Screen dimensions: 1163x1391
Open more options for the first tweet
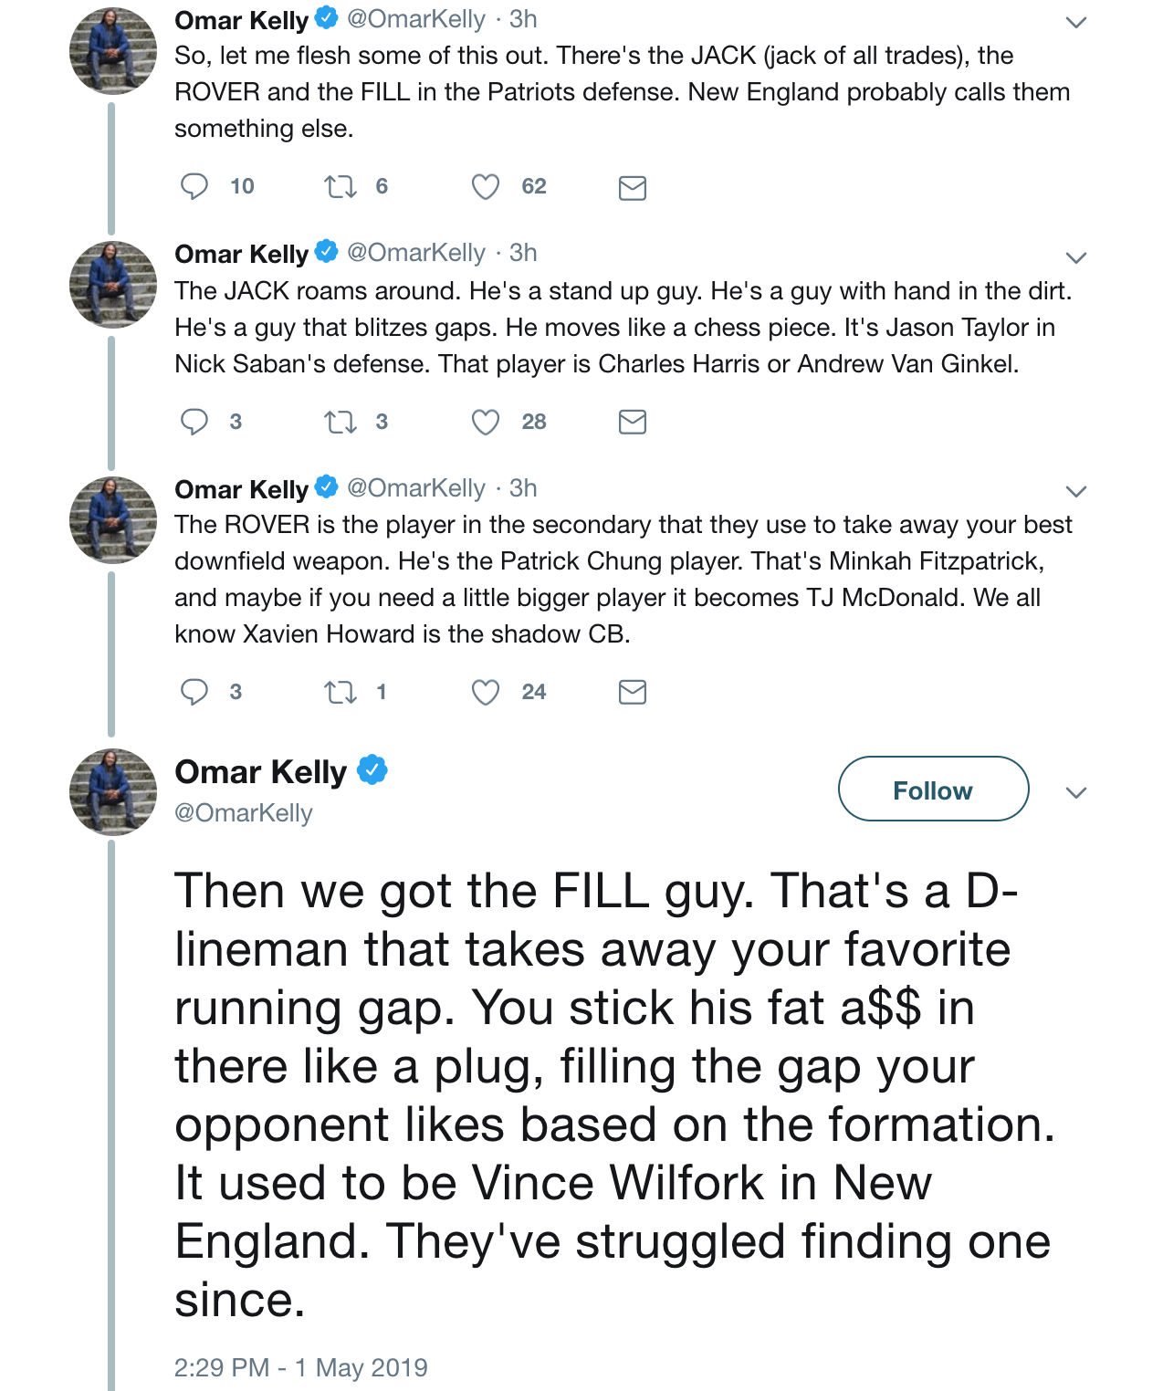click(x=1076, y=23)
